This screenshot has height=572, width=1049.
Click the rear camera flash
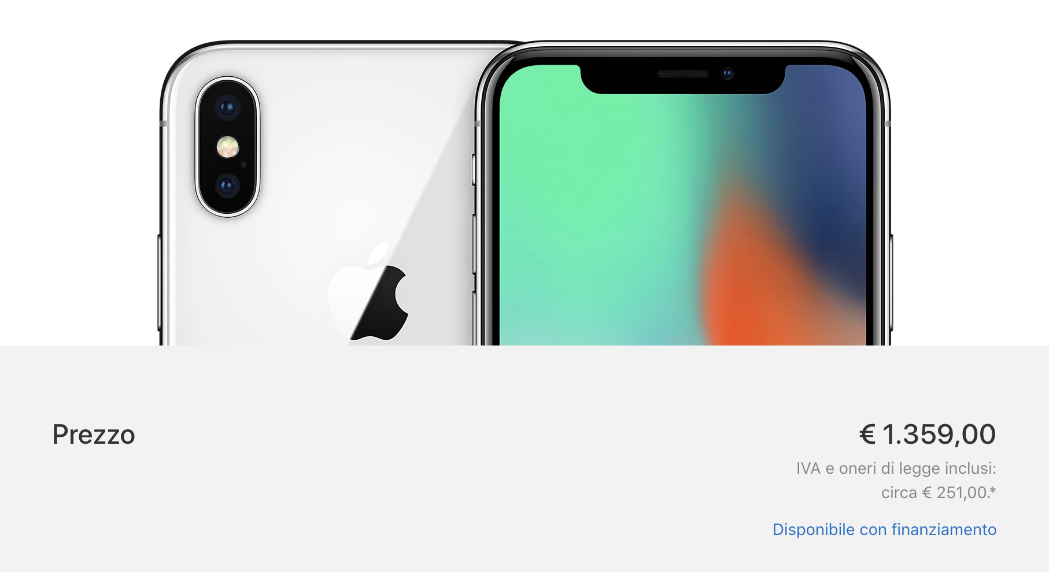[x=227, y=147]
